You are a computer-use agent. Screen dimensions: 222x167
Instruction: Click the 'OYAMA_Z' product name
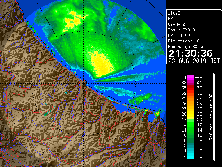[177, 24]
